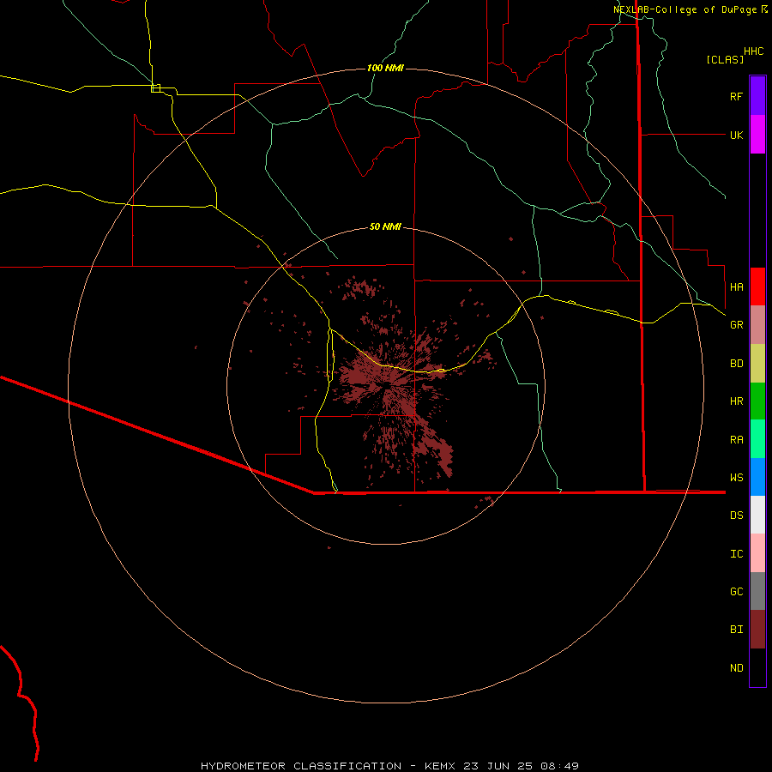Click the dark green HR swatch
Image resolution: width=772 pixels, height=772 pixels.
coord(757,401)
